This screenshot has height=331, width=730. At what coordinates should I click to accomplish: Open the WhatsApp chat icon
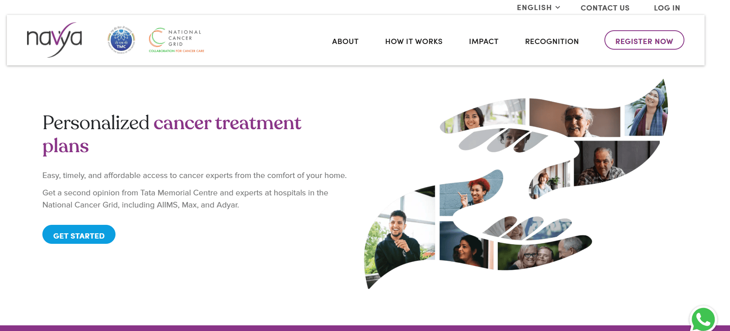click(703, 319)
